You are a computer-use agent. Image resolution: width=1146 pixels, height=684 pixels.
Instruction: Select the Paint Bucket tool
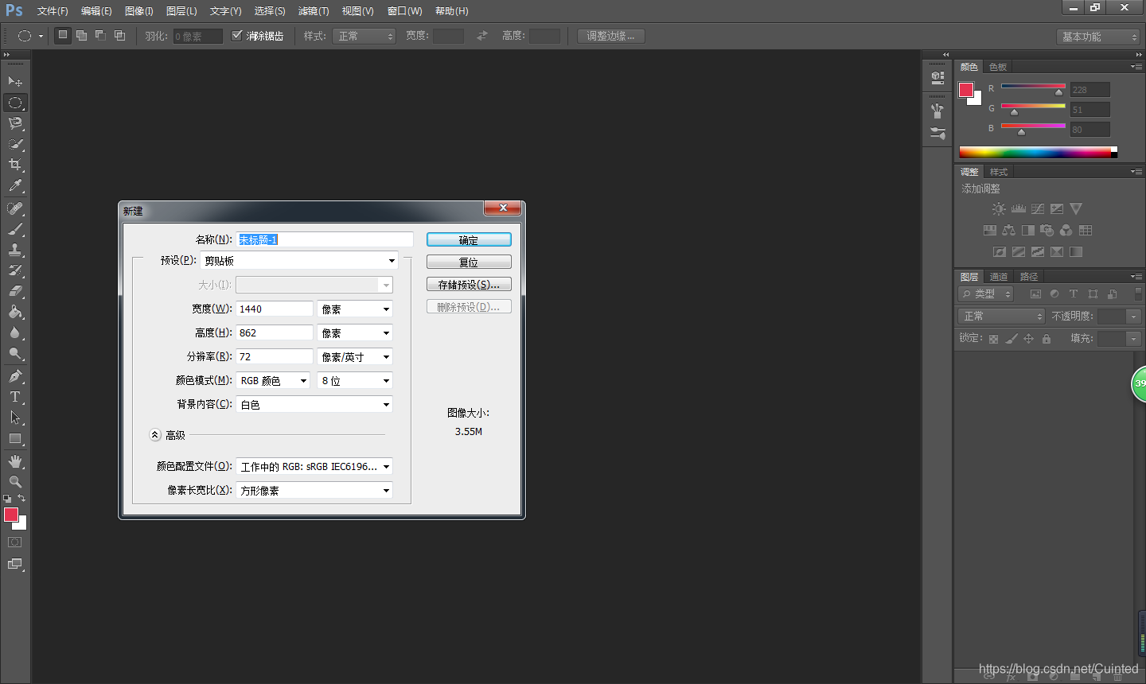pyautogui.click(x=15, y=312)
